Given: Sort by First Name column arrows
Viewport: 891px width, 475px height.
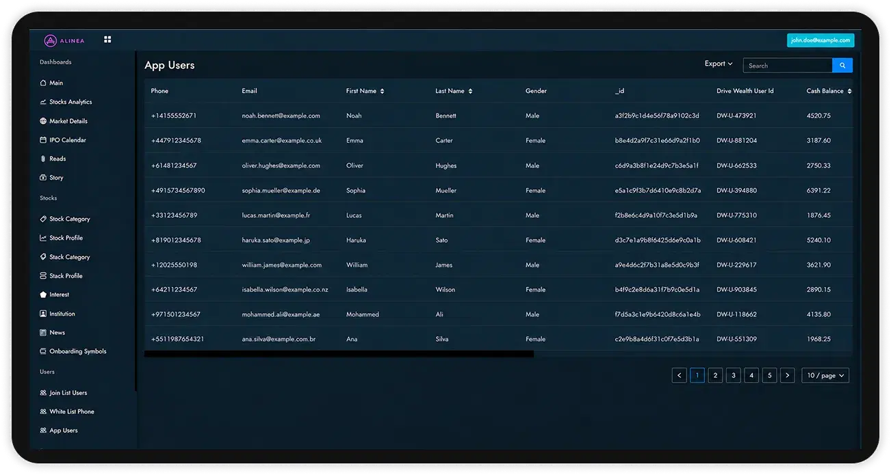Looking at the screenshot, I should tap(383, 91).
